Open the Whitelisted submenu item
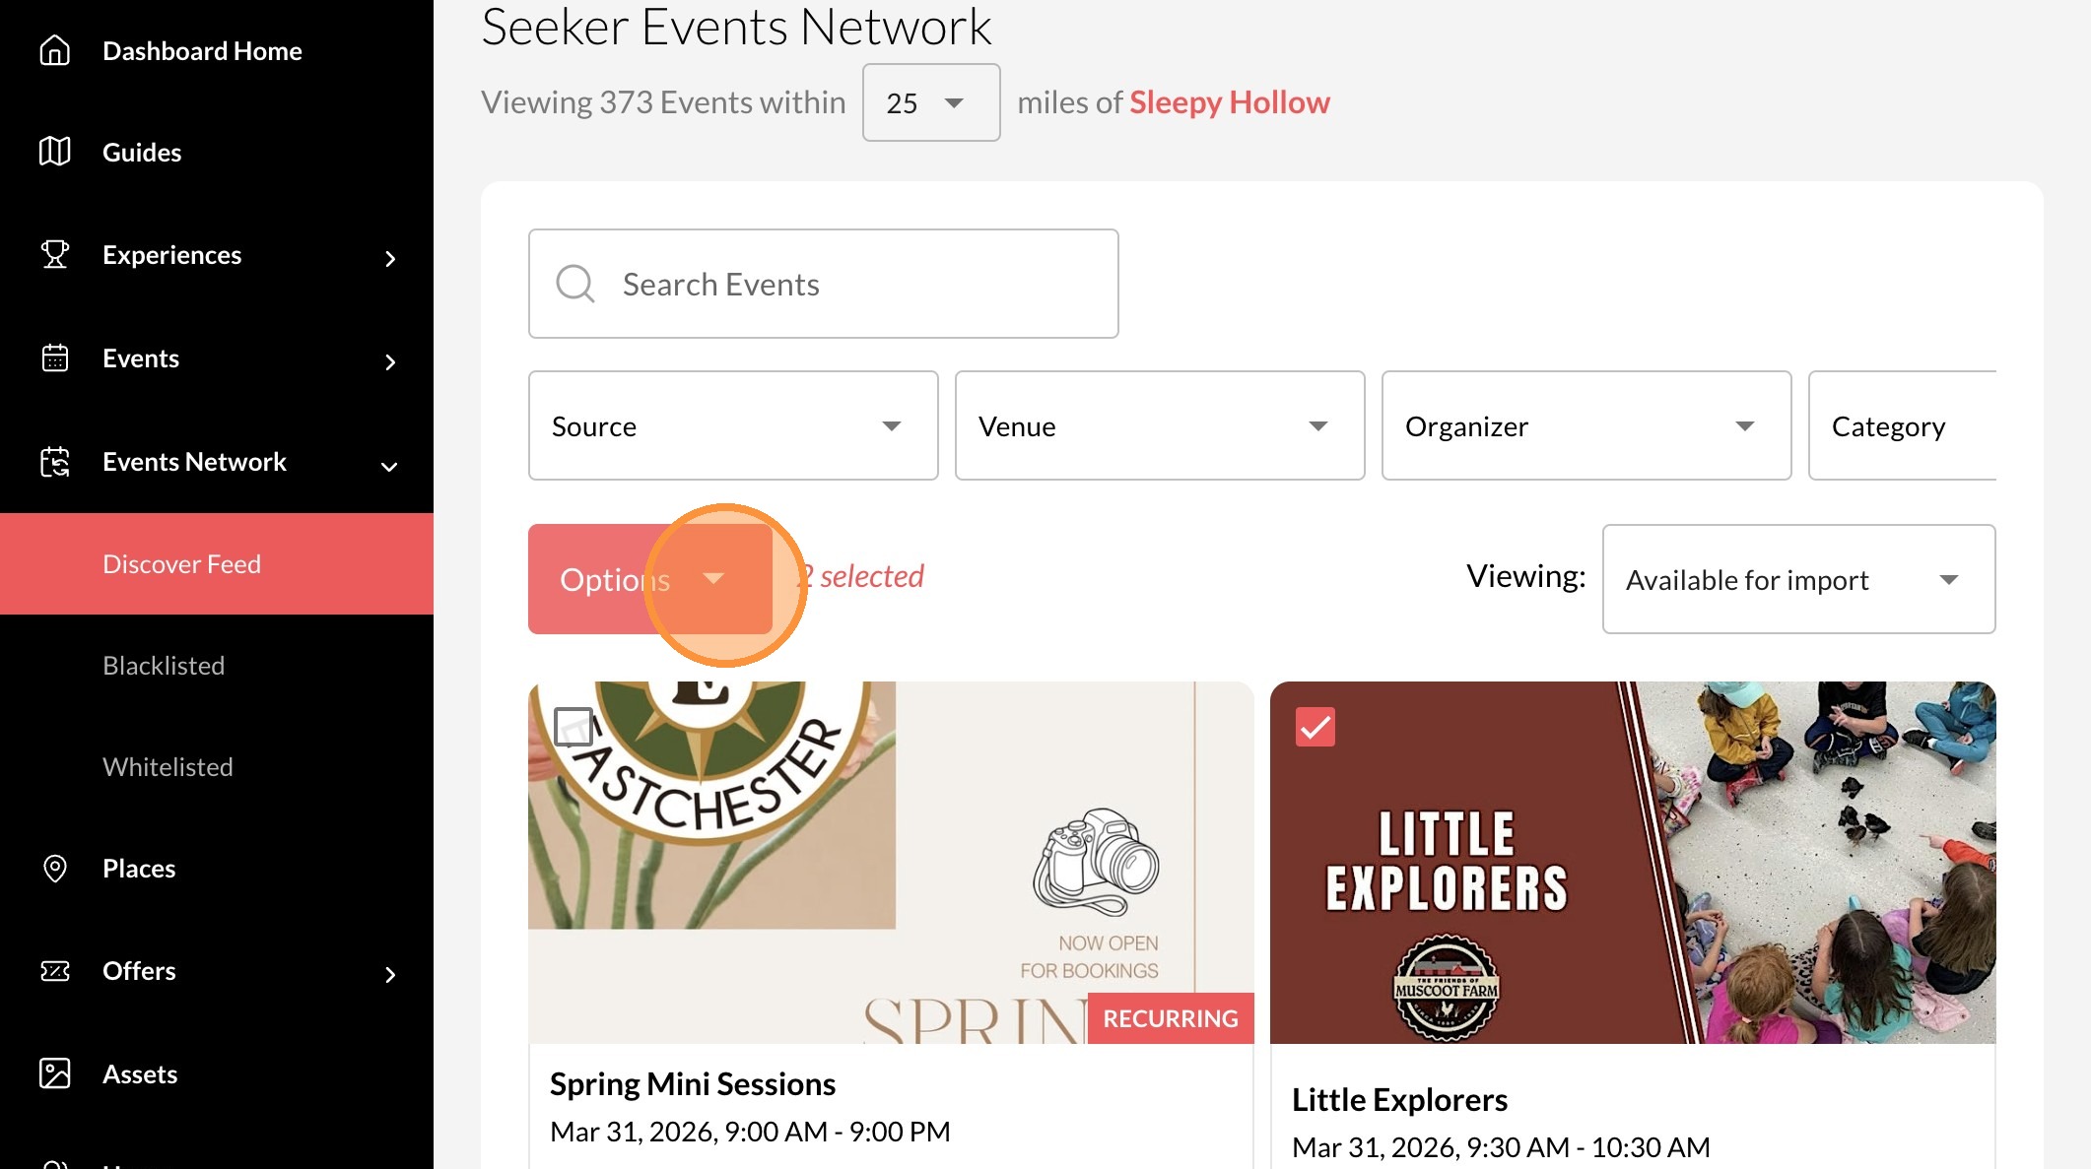 pyautogui.click(x=168, y=767)
